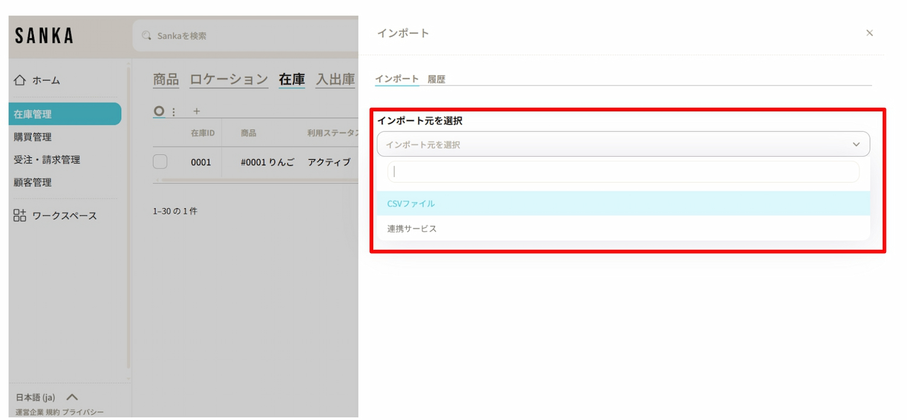Image resolution: width=907 pixels, height=420 pixels.
Task: Switch to the 履歴 tab
Action: [437, 79]
